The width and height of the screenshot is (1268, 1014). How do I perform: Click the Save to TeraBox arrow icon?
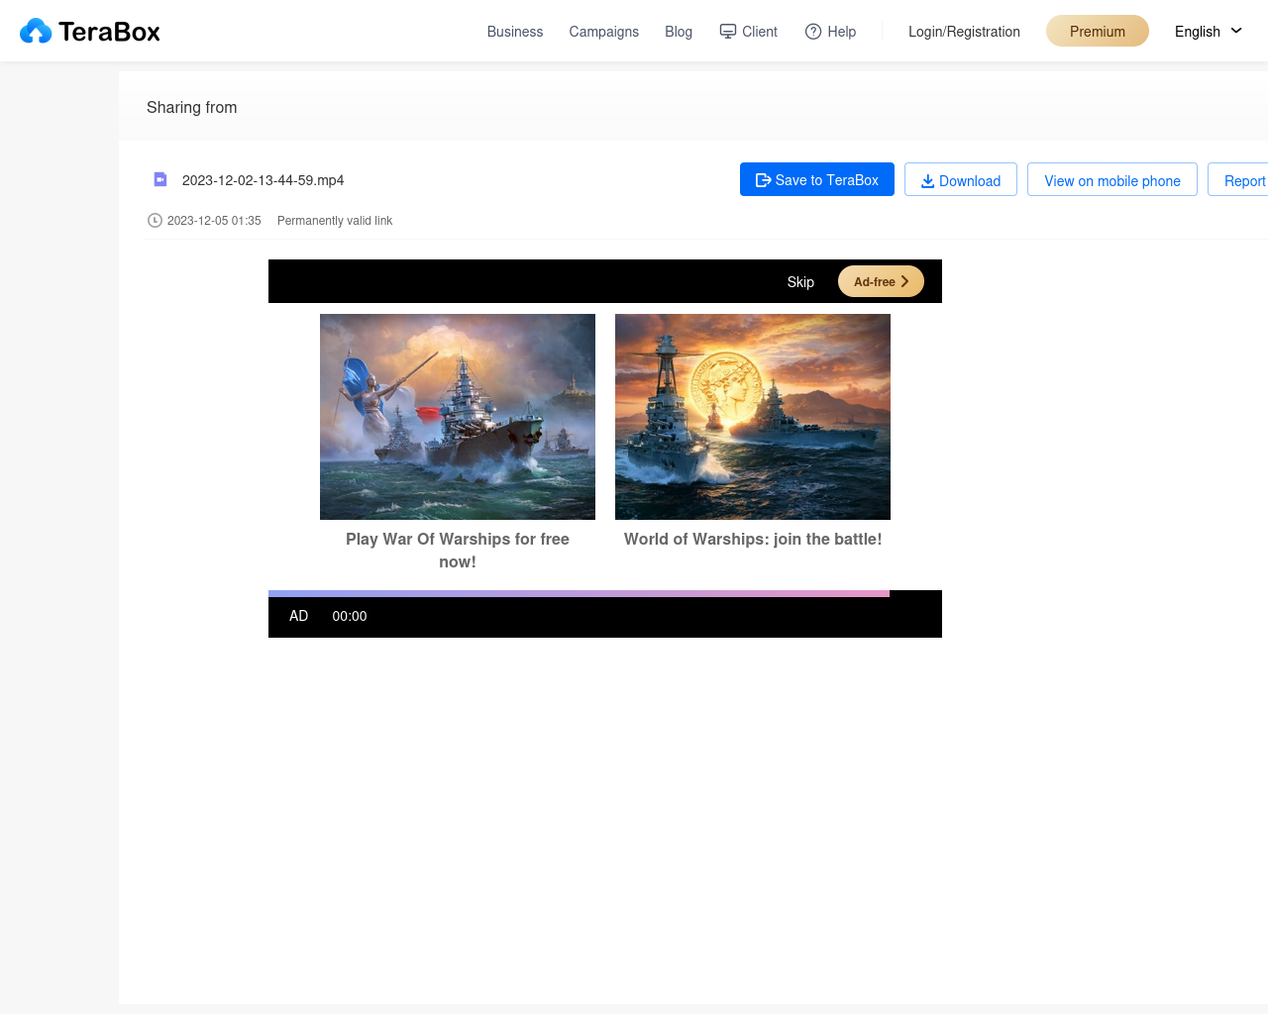763,180
